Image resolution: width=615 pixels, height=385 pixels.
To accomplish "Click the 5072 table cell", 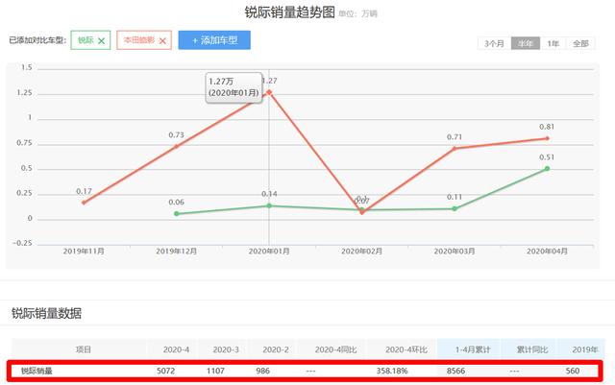I will coord(165,371).
